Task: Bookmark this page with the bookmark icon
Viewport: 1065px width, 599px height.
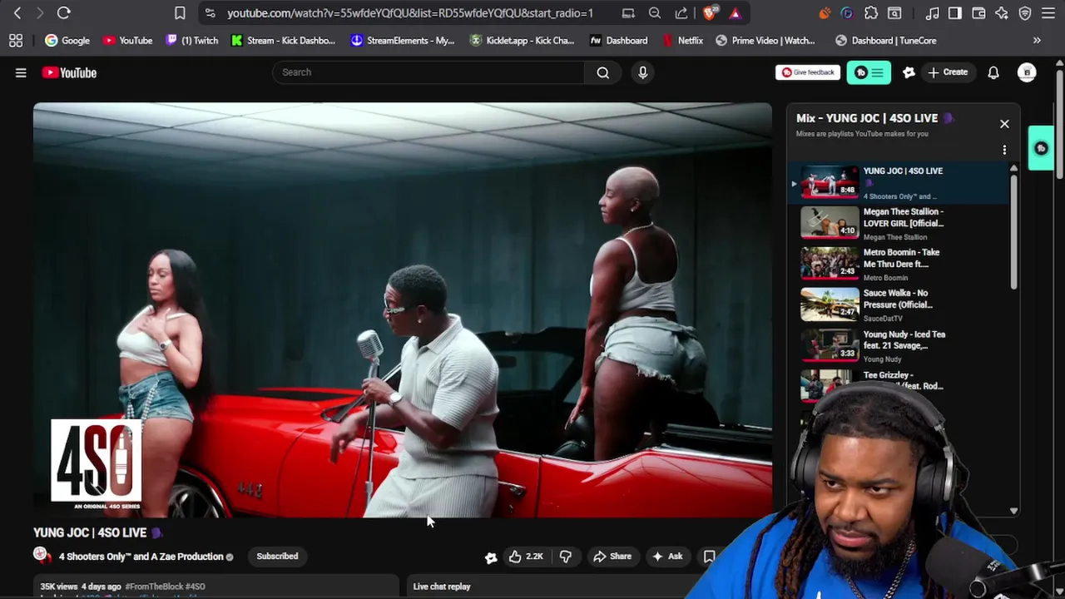Action: click(x=180, y=13)
